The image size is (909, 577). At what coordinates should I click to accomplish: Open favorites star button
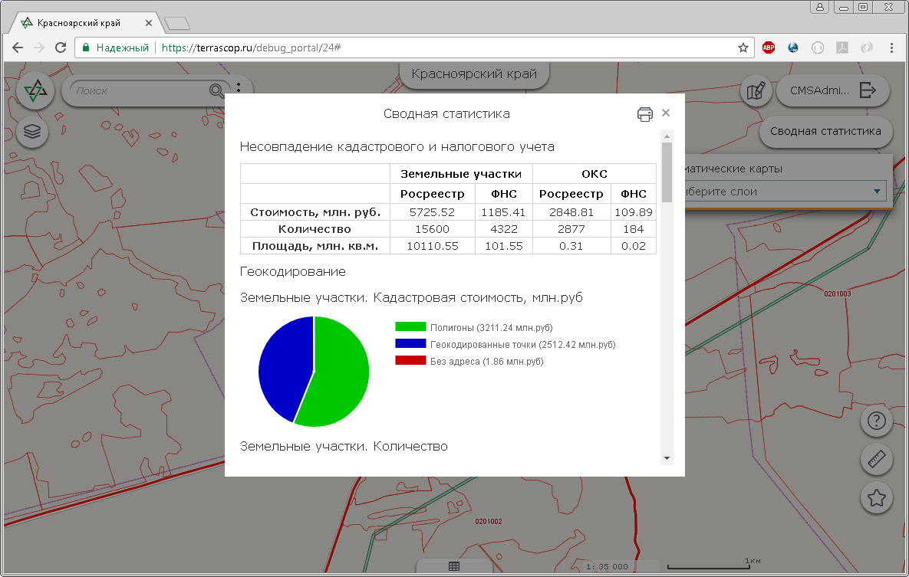[876, 498]
